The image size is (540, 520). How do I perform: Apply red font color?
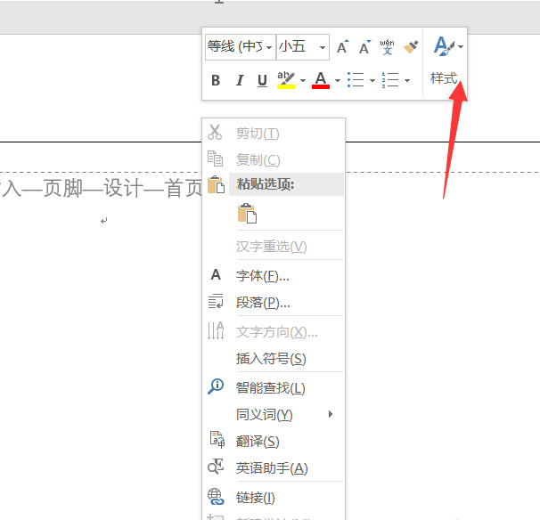tap(321, 80)
